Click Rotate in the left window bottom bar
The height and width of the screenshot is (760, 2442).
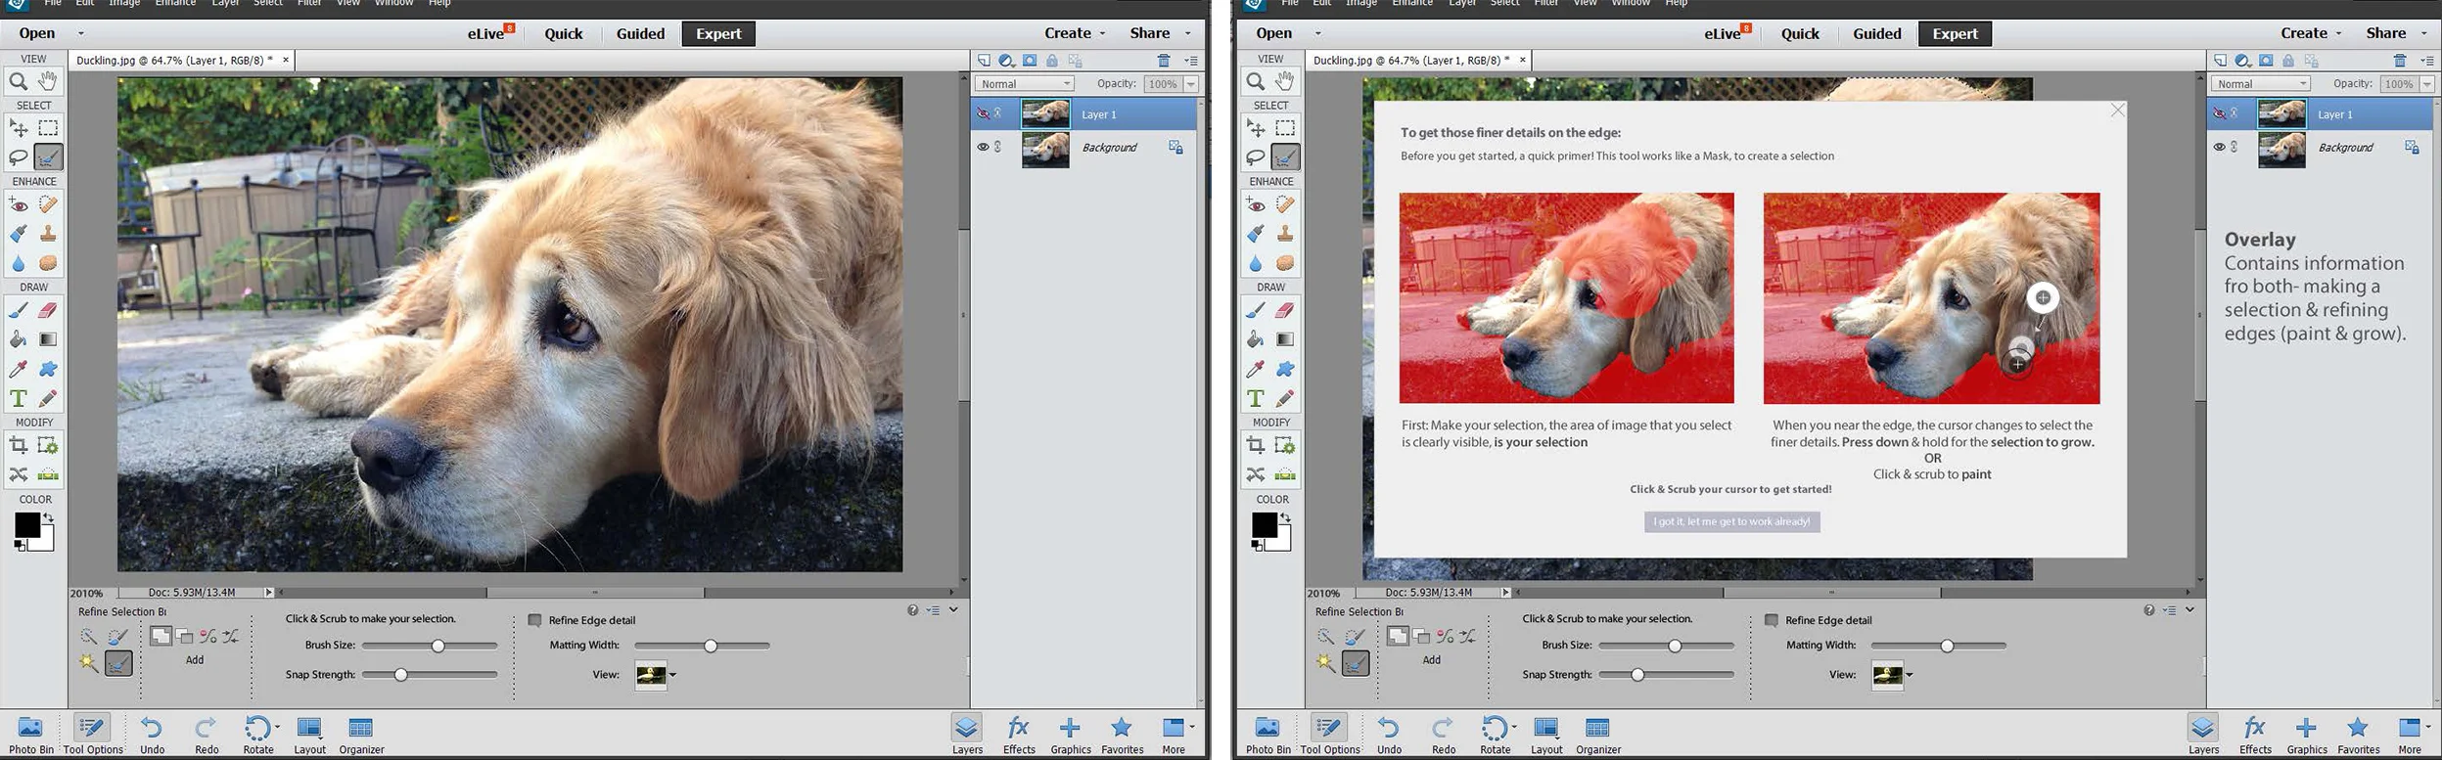point(258,736)
